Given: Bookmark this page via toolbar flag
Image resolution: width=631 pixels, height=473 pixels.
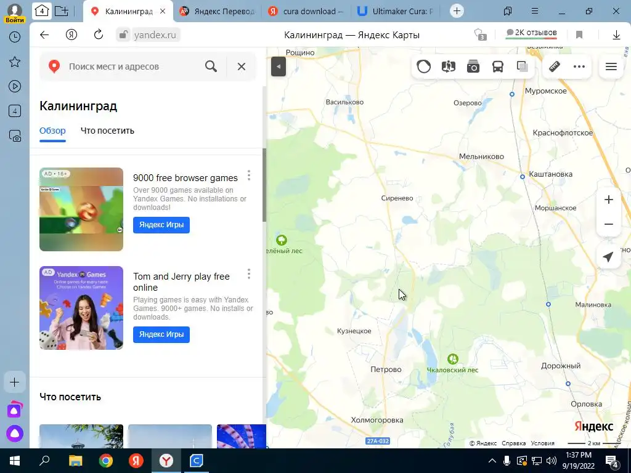Looking at the screenshot, I should tap(579, 35).
